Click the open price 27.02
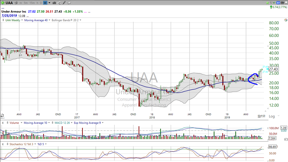288x162 pixels. [x=32, y=12]
